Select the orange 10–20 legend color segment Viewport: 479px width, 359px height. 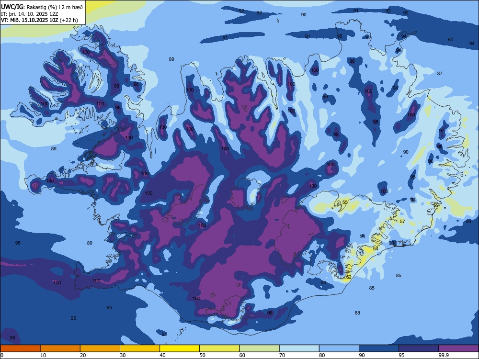(x=60, y=348)
